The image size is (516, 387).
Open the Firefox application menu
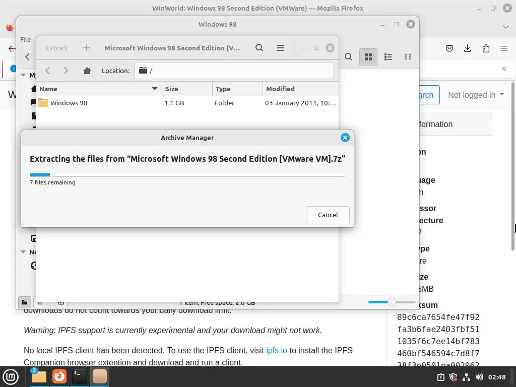pos(504,49)
